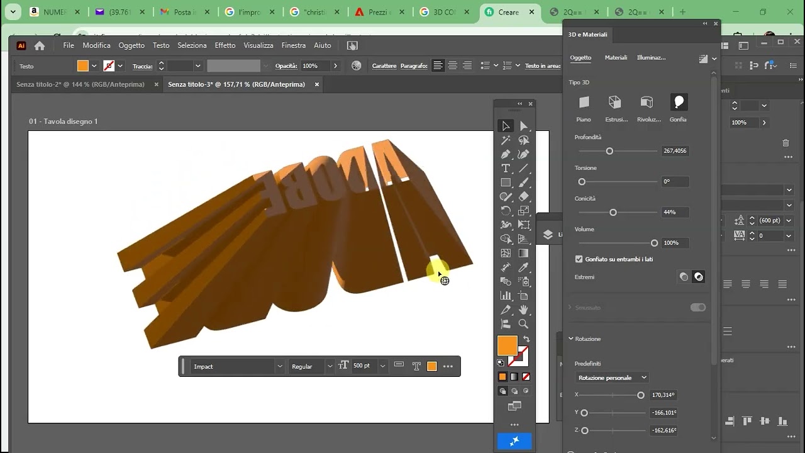Select the Scale tool
Image resolution: width=805 pixels, height=453 pixels.
[523, 211]
